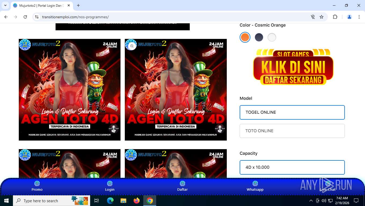This screenshot has width=365, height=206.
Task: Open Promo in the bottom navigation bar
Action: click(x=37, y=186)
